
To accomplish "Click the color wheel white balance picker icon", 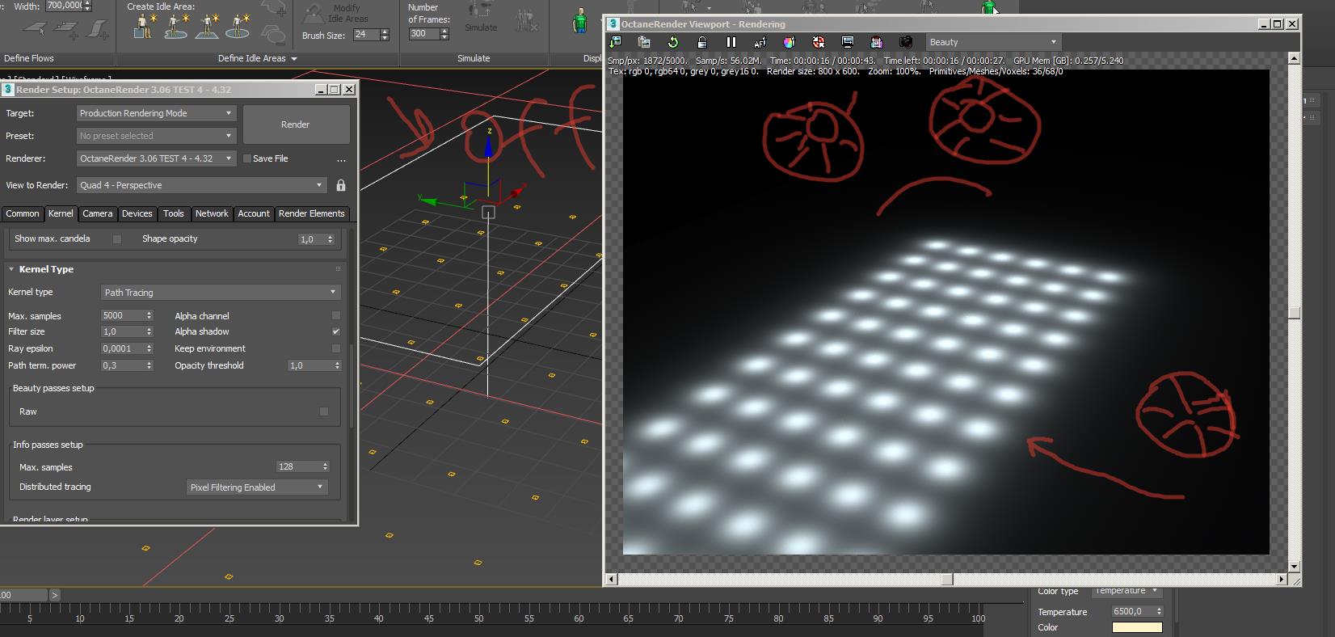I will pos(790,42).
